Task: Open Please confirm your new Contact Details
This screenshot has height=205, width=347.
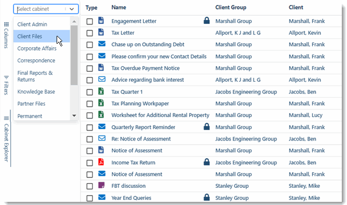Action: pyautogui.click(x=159, y=57)
